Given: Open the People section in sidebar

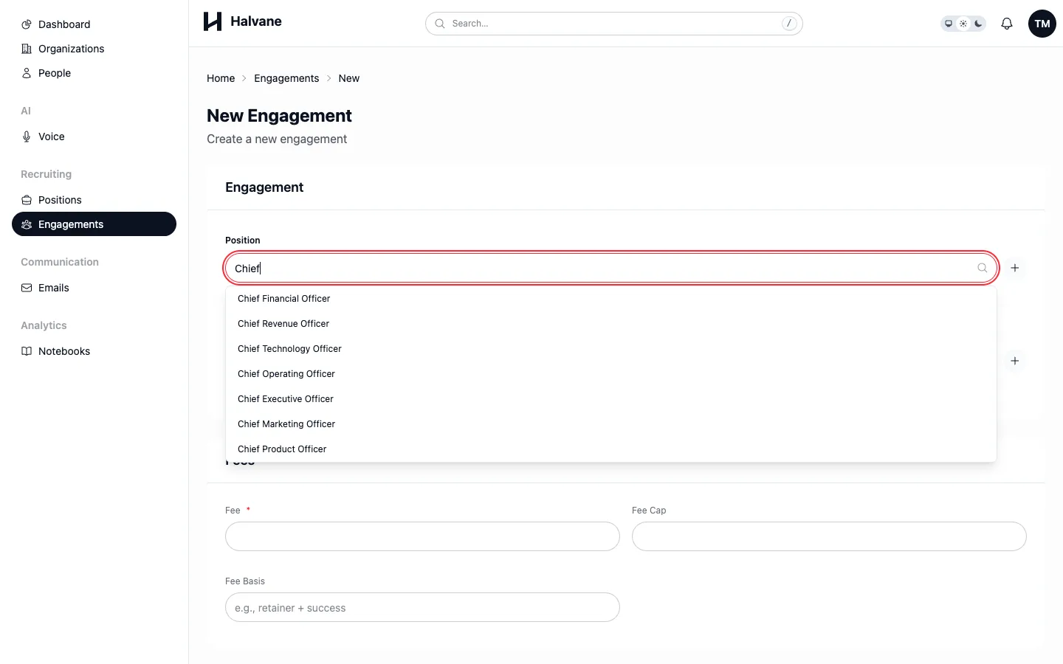Looking at the screenshot, I should coord(94,73).
